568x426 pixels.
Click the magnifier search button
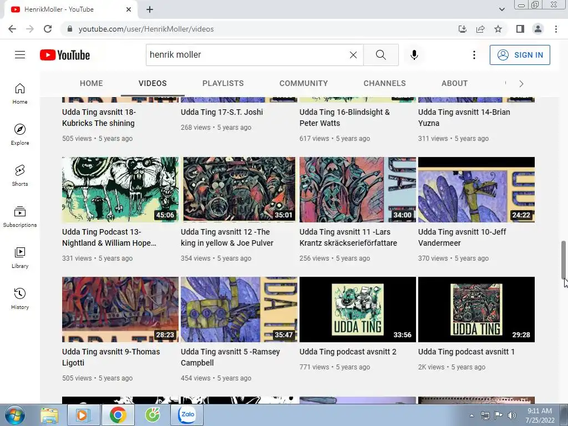(381, 55)
